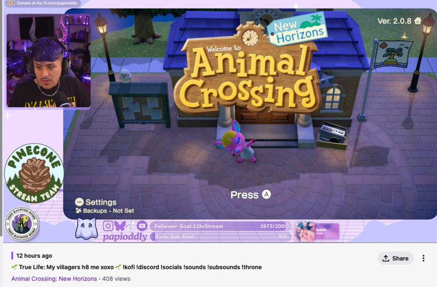Click the YouTube icon in overlay
Screen dimensions: 437x287
tap(142, 225)
